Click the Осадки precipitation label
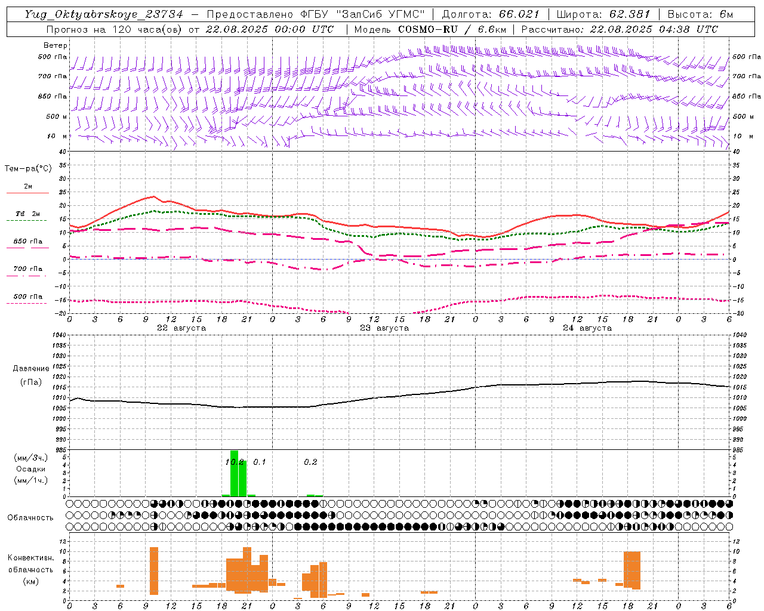Image resolution: width=764 pixels, height=611 pixels. coord(30,469)
